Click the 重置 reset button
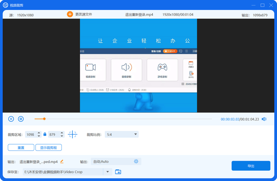This screenshot has width=277, height=181. [x=21, y=148]
